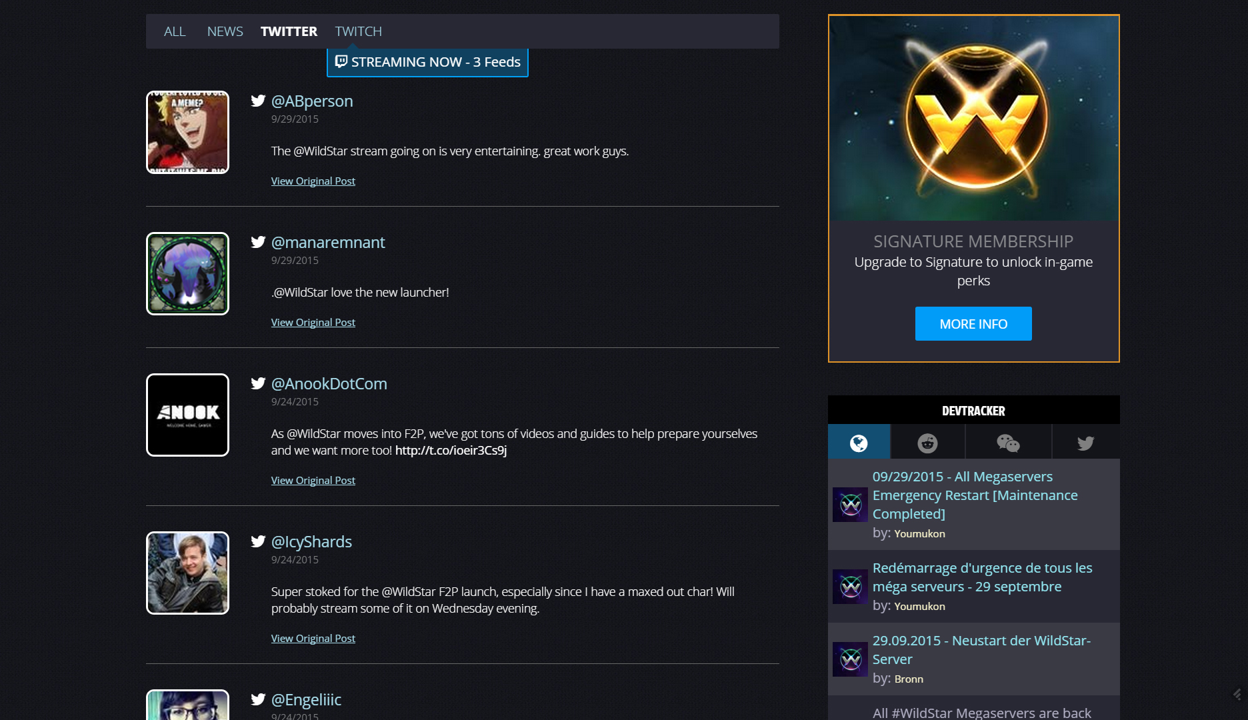
Task: Select the globe tab in DevTracker
Action: (x=859, y=442)
